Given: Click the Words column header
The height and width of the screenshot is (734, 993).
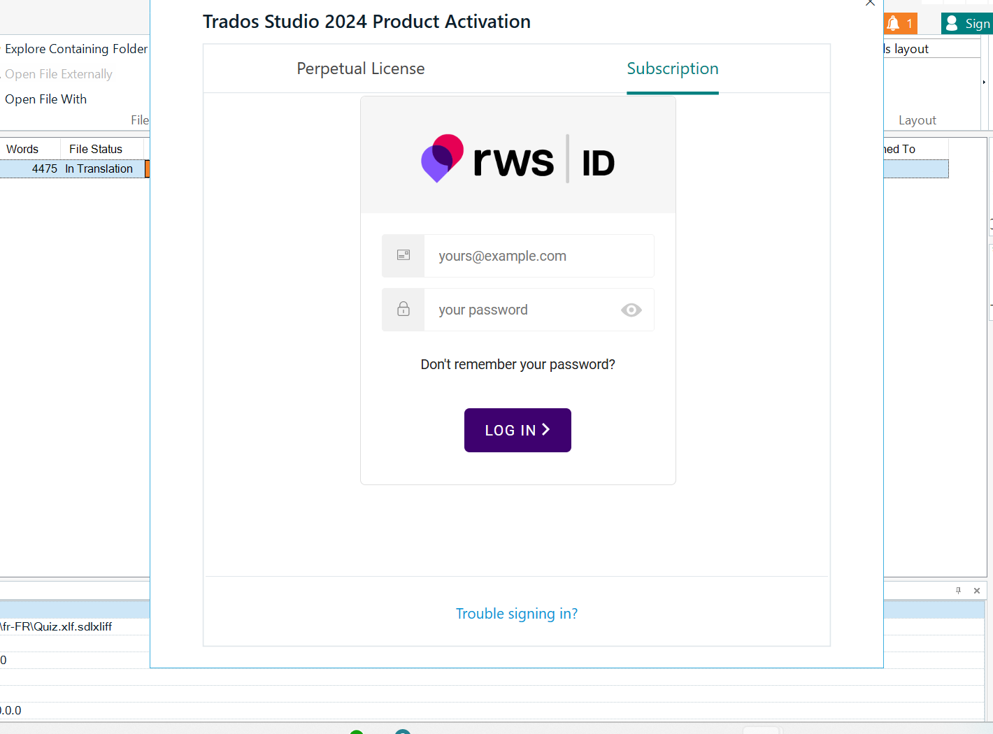Looking at the screenshot, I should pos(30,149).
